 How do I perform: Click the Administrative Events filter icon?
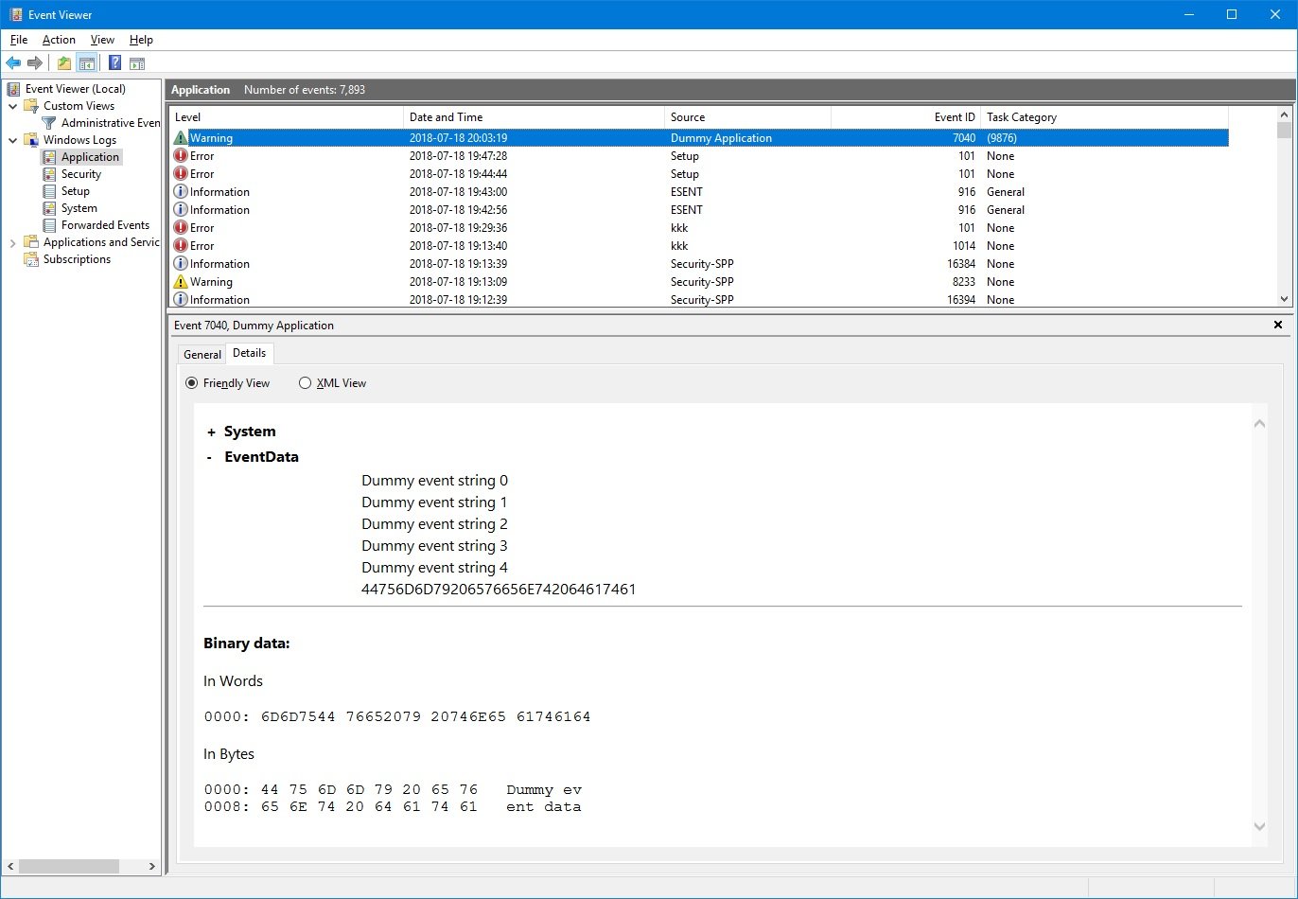click(x=49, y=123)
